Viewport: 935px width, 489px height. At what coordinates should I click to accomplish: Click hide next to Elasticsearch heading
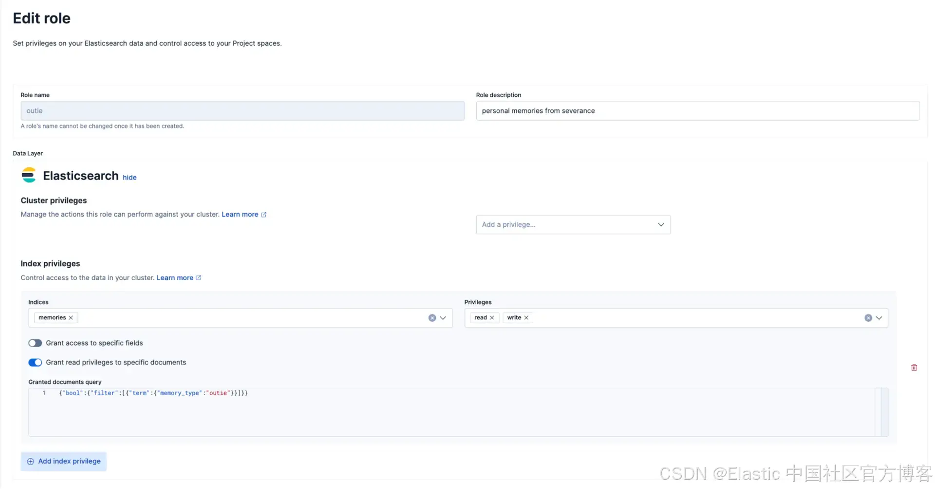tap(130, 178)
